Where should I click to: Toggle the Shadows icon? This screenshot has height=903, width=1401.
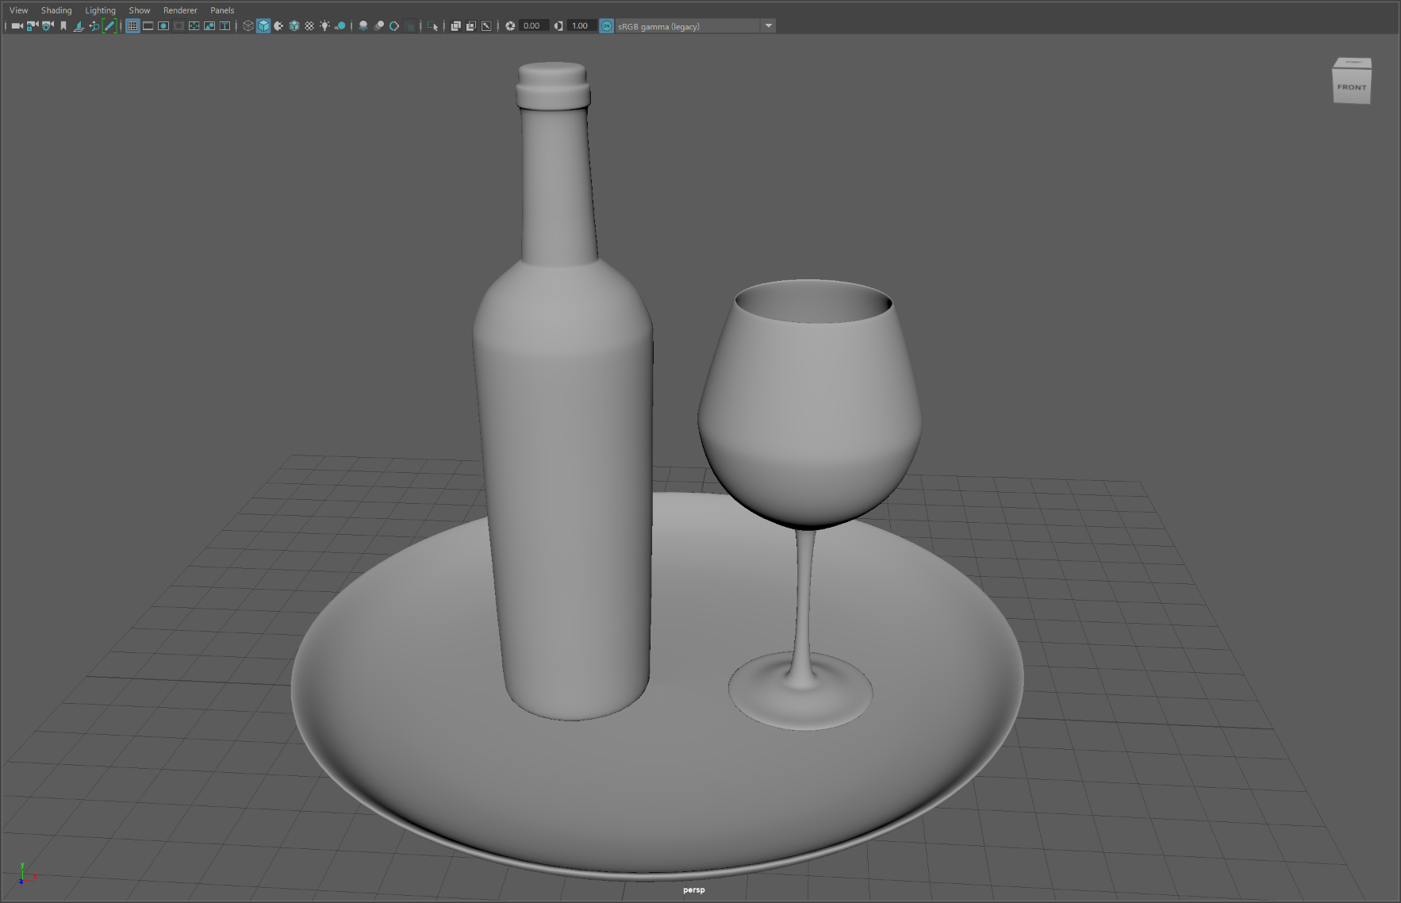click(x=340, y=26)
